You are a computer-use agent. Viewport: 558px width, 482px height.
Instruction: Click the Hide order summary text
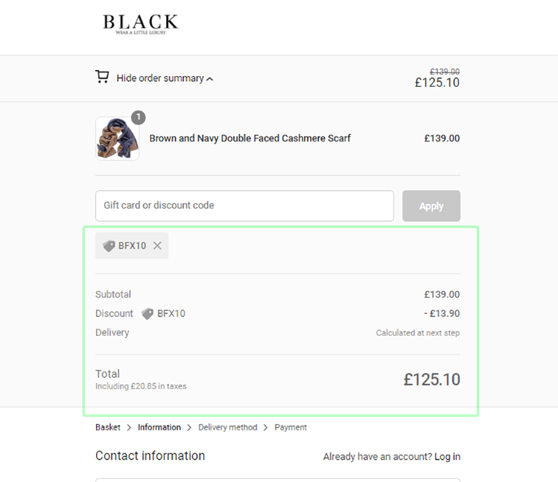point(160,78)
